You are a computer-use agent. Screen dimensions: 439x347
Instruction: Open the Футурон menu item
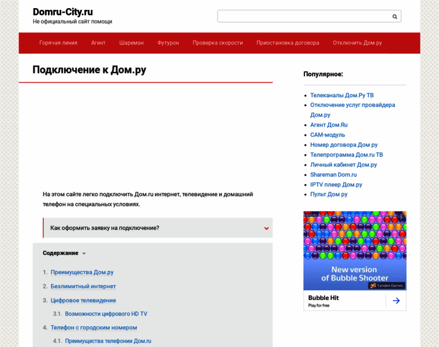coord(168,43)
